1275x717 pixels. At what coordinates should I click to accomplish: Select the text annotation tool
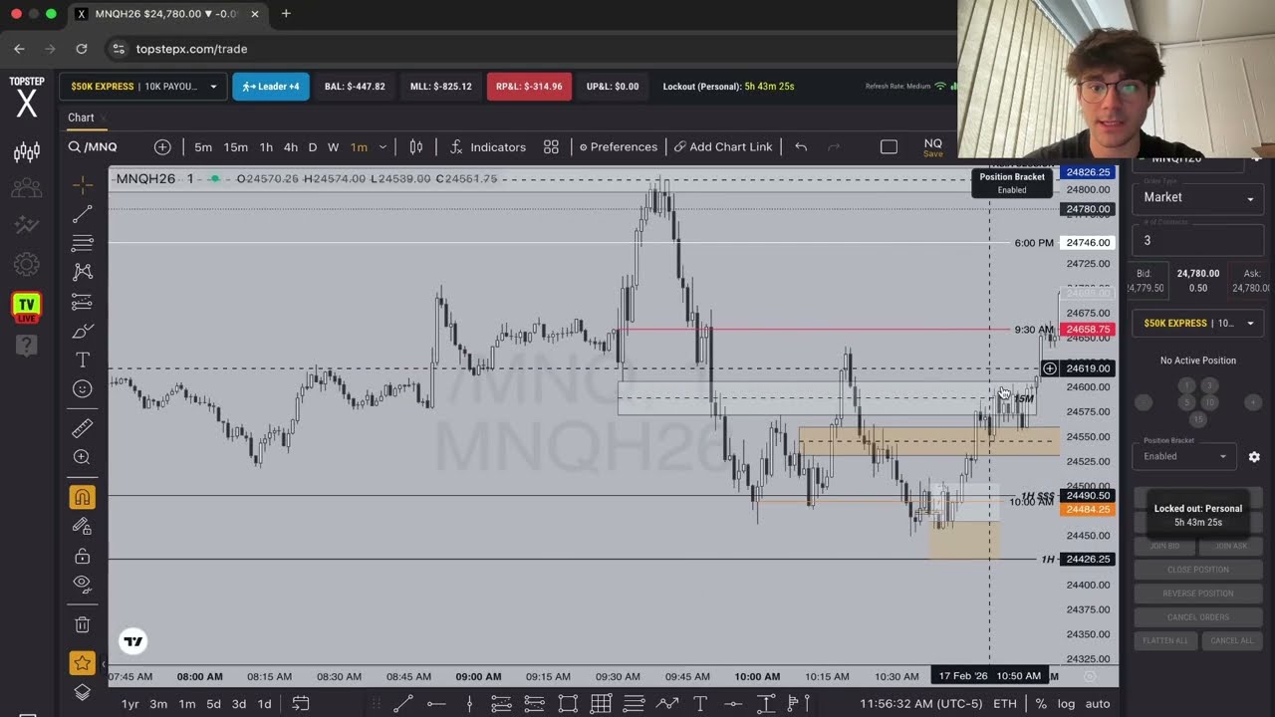(x=83, y=359)
